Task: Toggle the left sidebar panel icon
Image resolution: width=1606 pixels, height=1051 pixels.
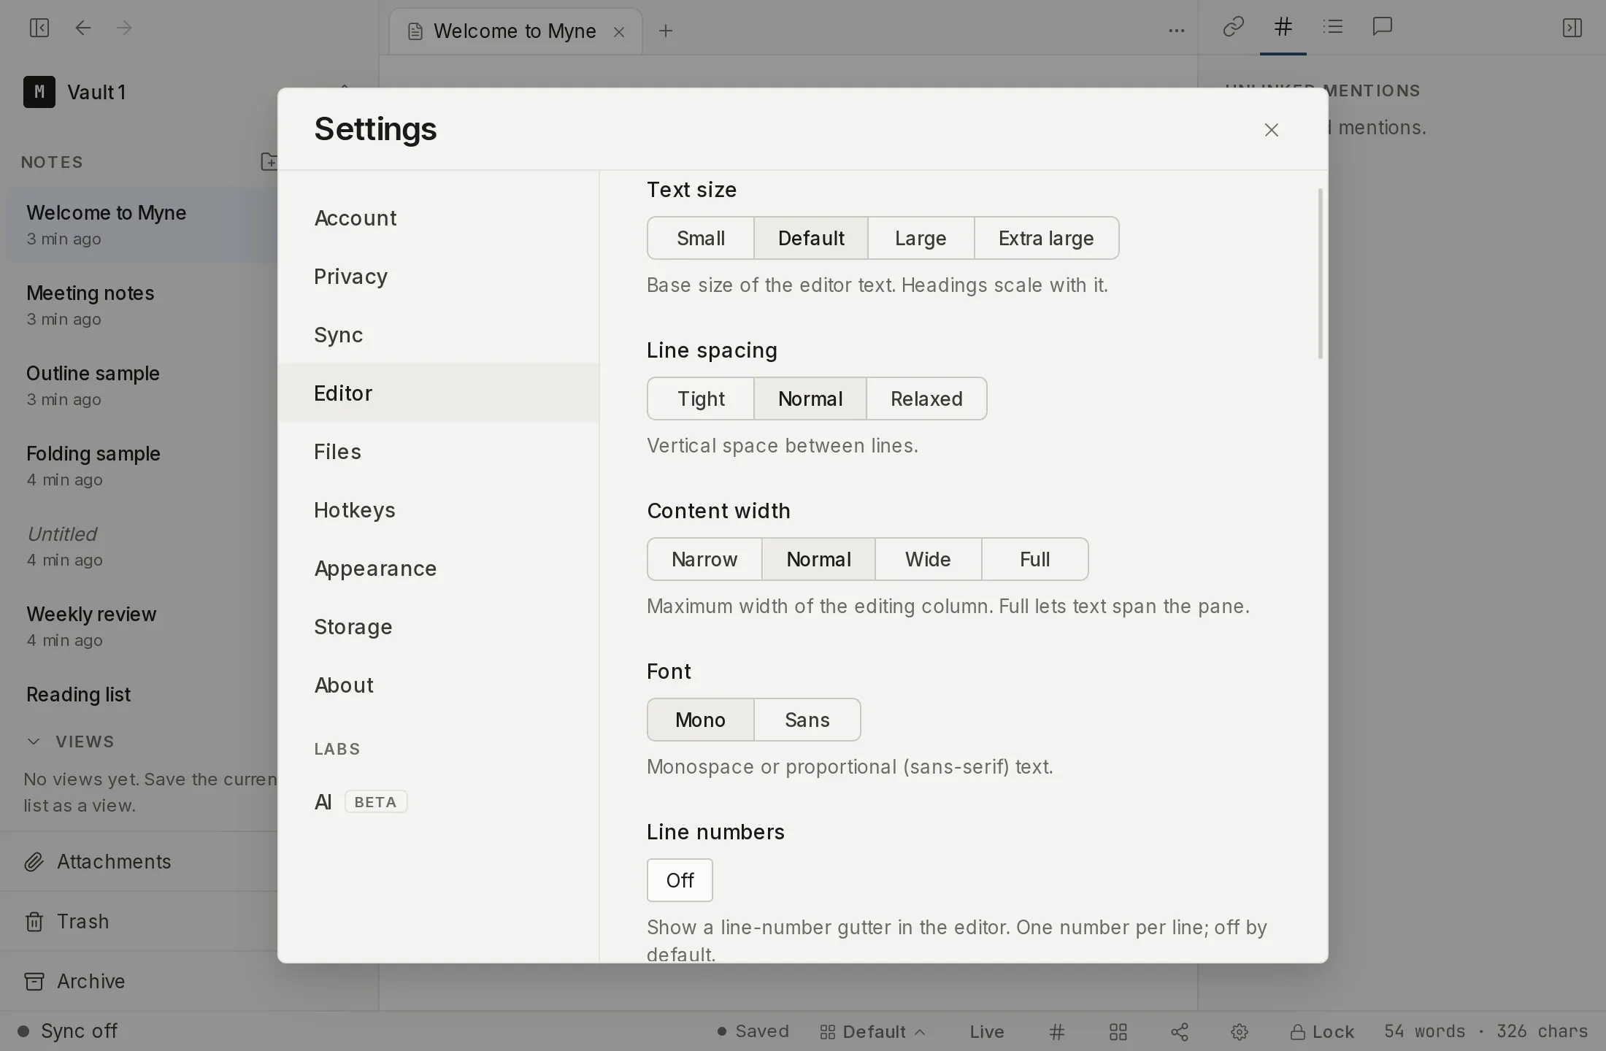Action: click(x=39, y=28)
